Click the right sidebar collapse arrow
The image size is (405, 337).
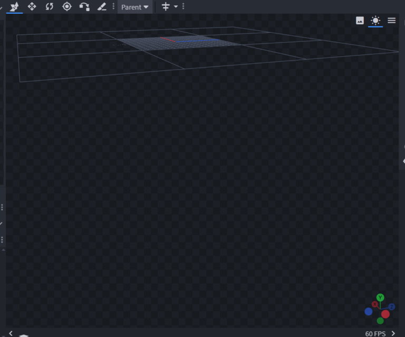(403, 161)
